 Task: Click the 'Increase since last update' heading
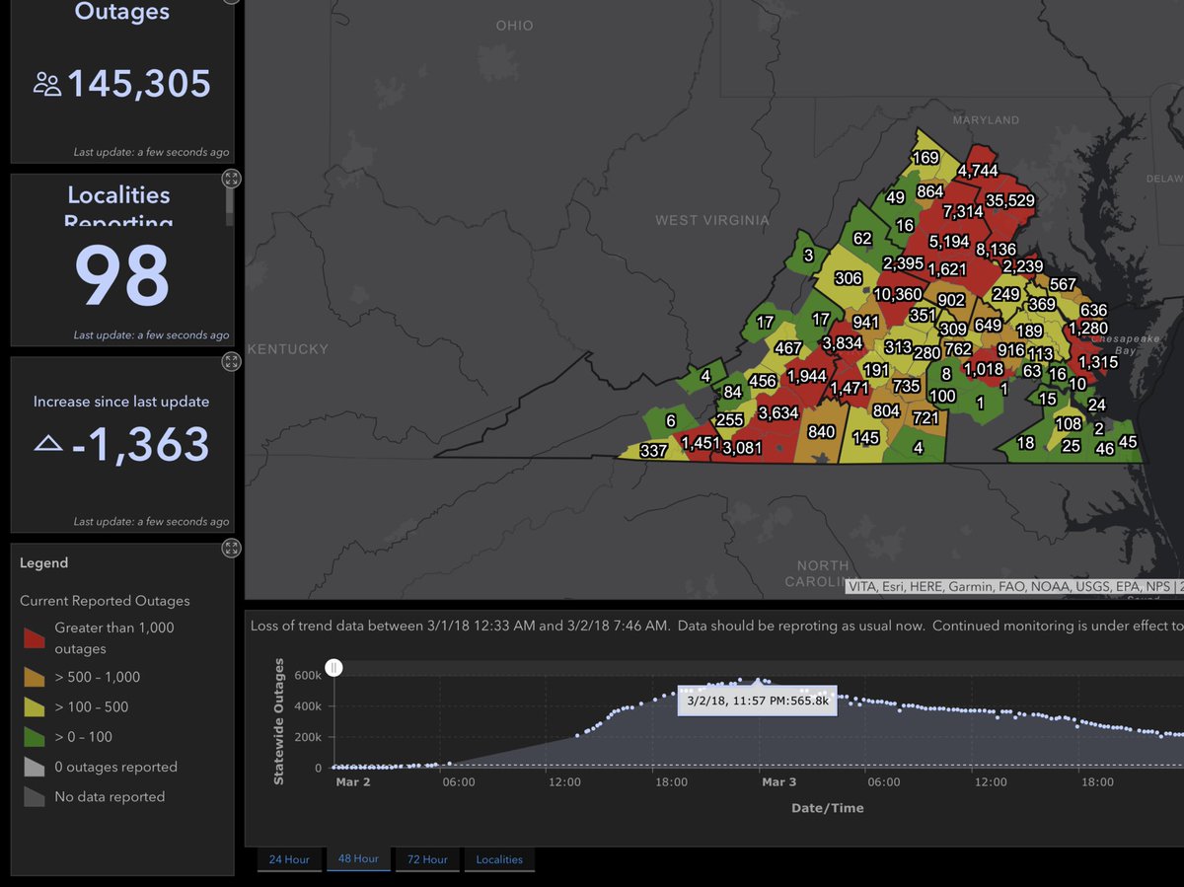pos(121,402)
